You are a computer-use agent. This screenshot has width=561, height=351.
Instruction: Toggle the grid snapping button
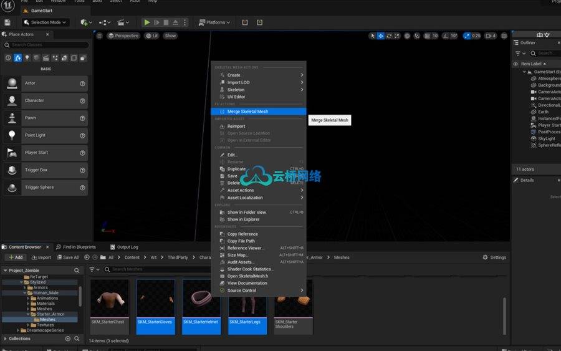pos(427,36)
